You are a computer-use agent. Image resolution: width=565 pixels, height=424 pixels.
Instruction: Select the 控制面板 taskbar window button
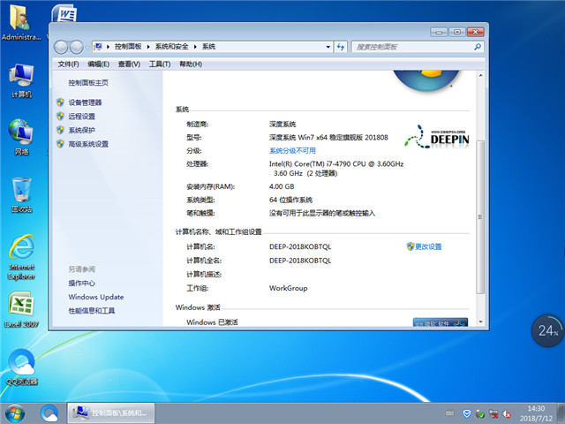pyautogui.click(x=111, y=413)
